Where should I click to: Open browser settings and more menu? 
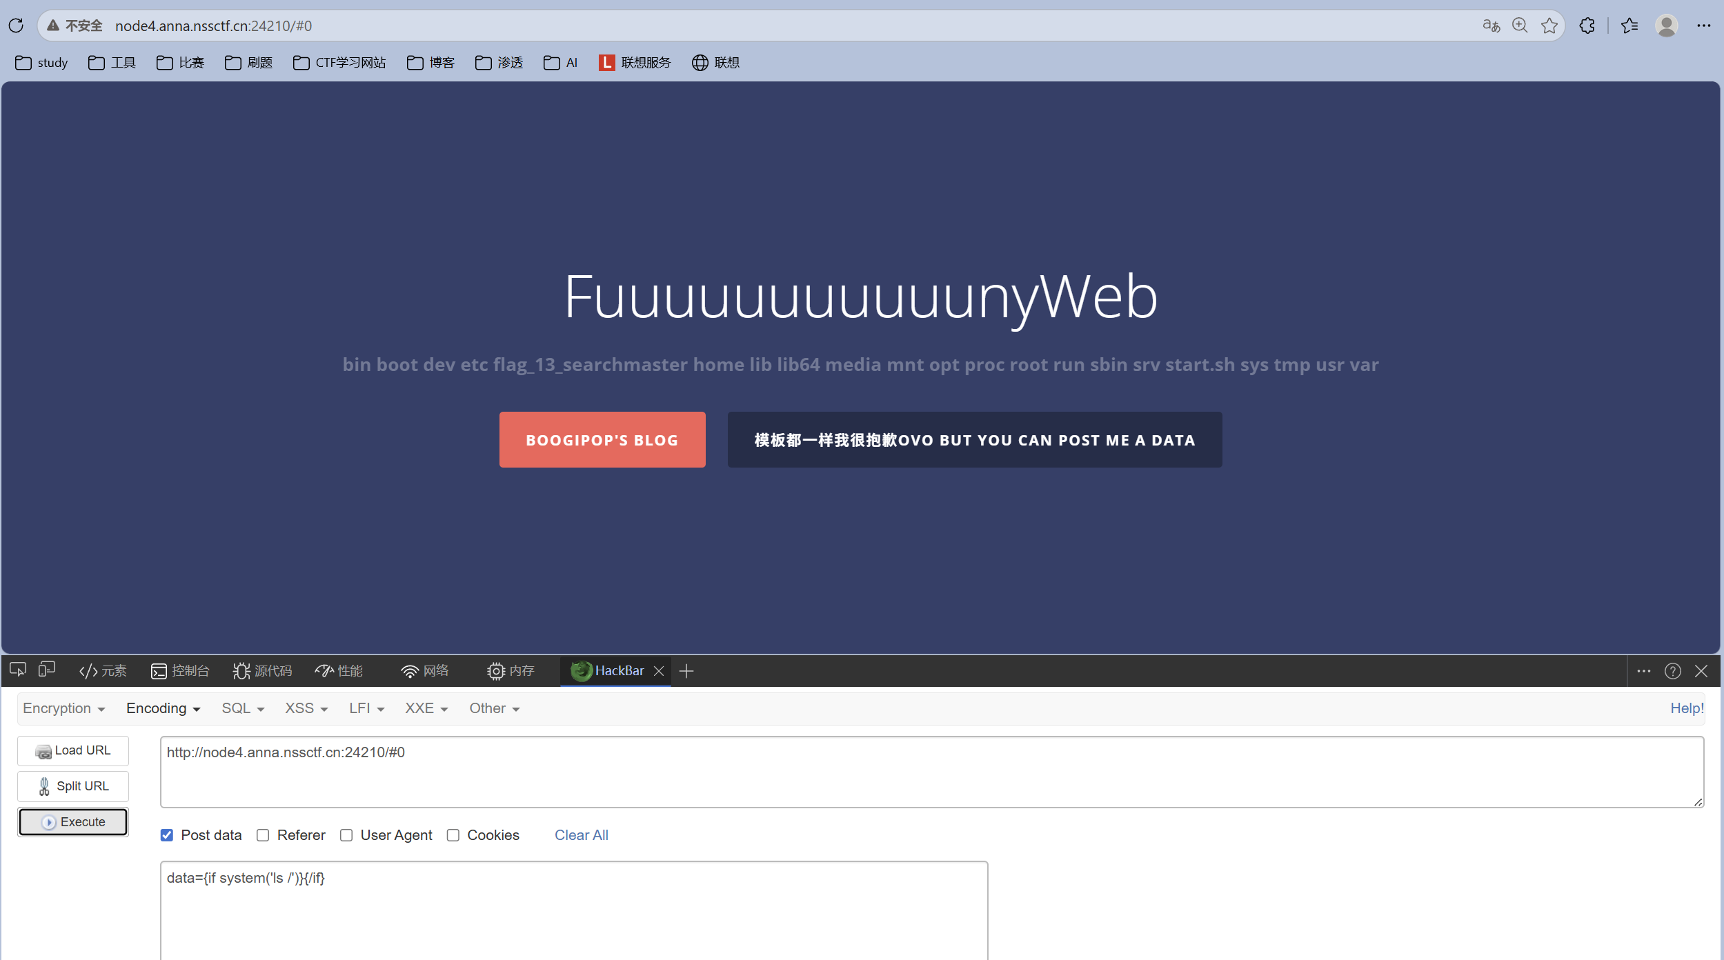[x=1704, y=26]
